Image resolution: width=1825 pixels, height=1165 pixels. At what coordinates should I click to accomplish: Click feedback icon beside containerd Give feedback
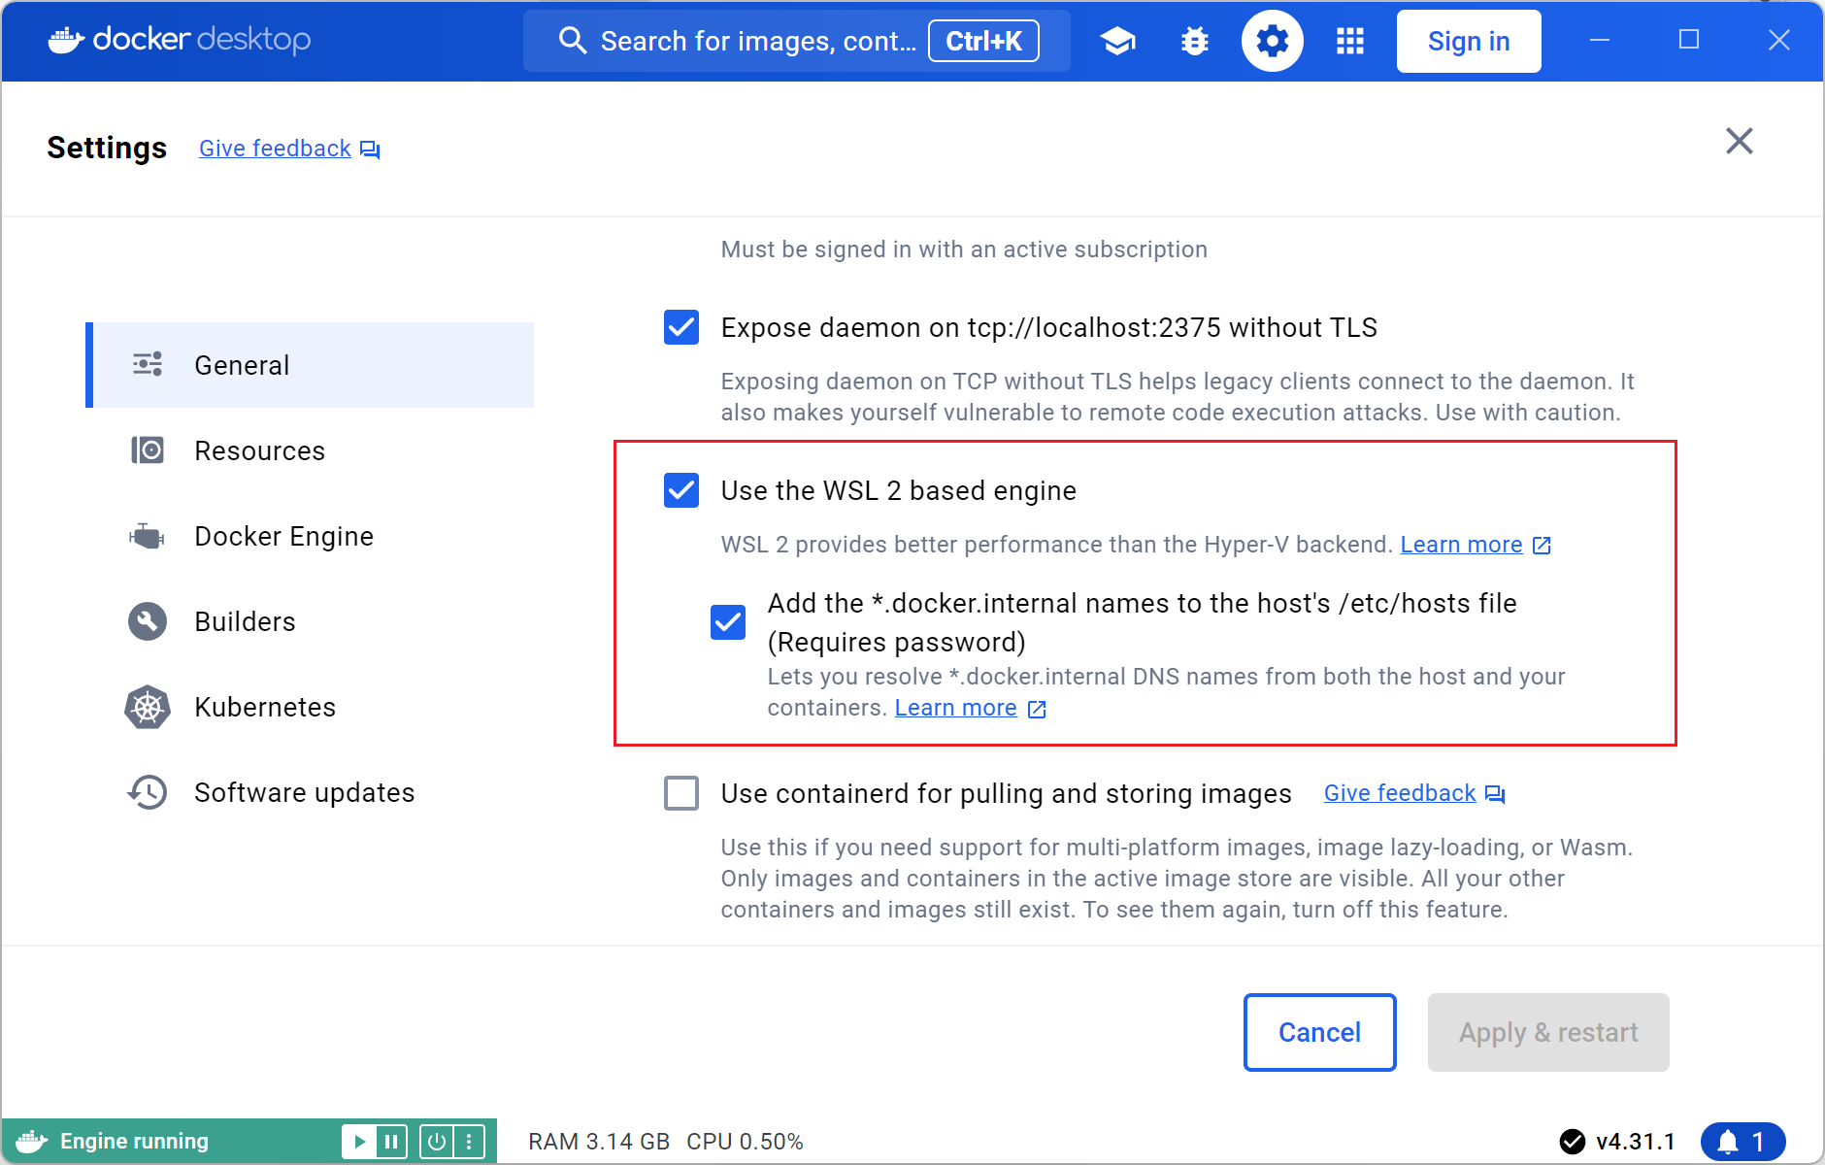click(1495, 794)
